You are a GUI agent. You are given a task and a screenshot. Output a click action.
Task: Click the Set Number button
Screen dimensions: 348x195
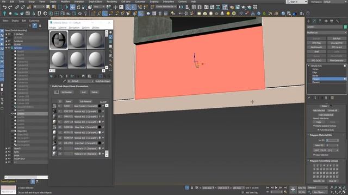[x=66, y=92]
